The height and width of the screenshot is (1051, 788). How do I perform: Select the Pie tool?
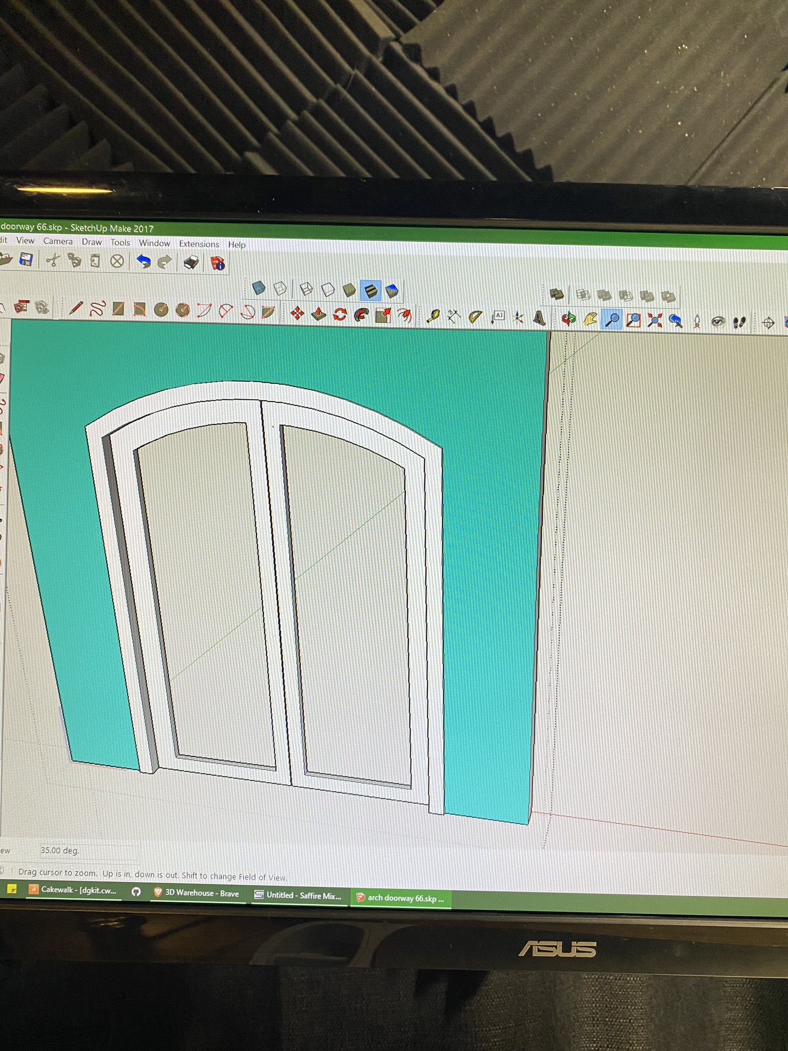(268, 313)
